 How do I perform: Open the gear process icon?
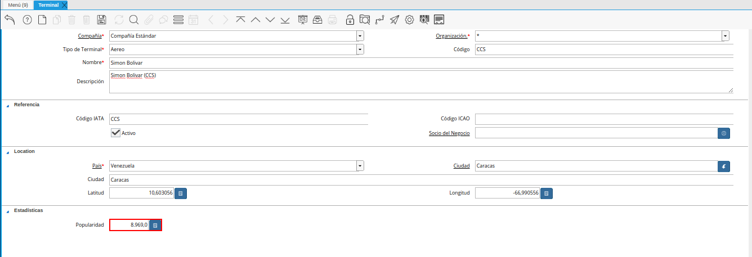tap(409, 20)
